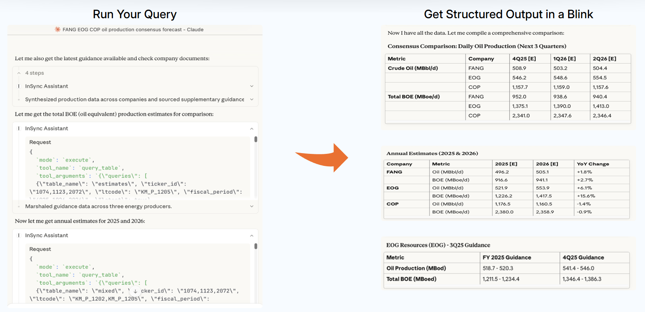The width and height of the screenshot is (645, 312).
Task: Click the 'Run Your Query' heading
Action: point(135,14)
